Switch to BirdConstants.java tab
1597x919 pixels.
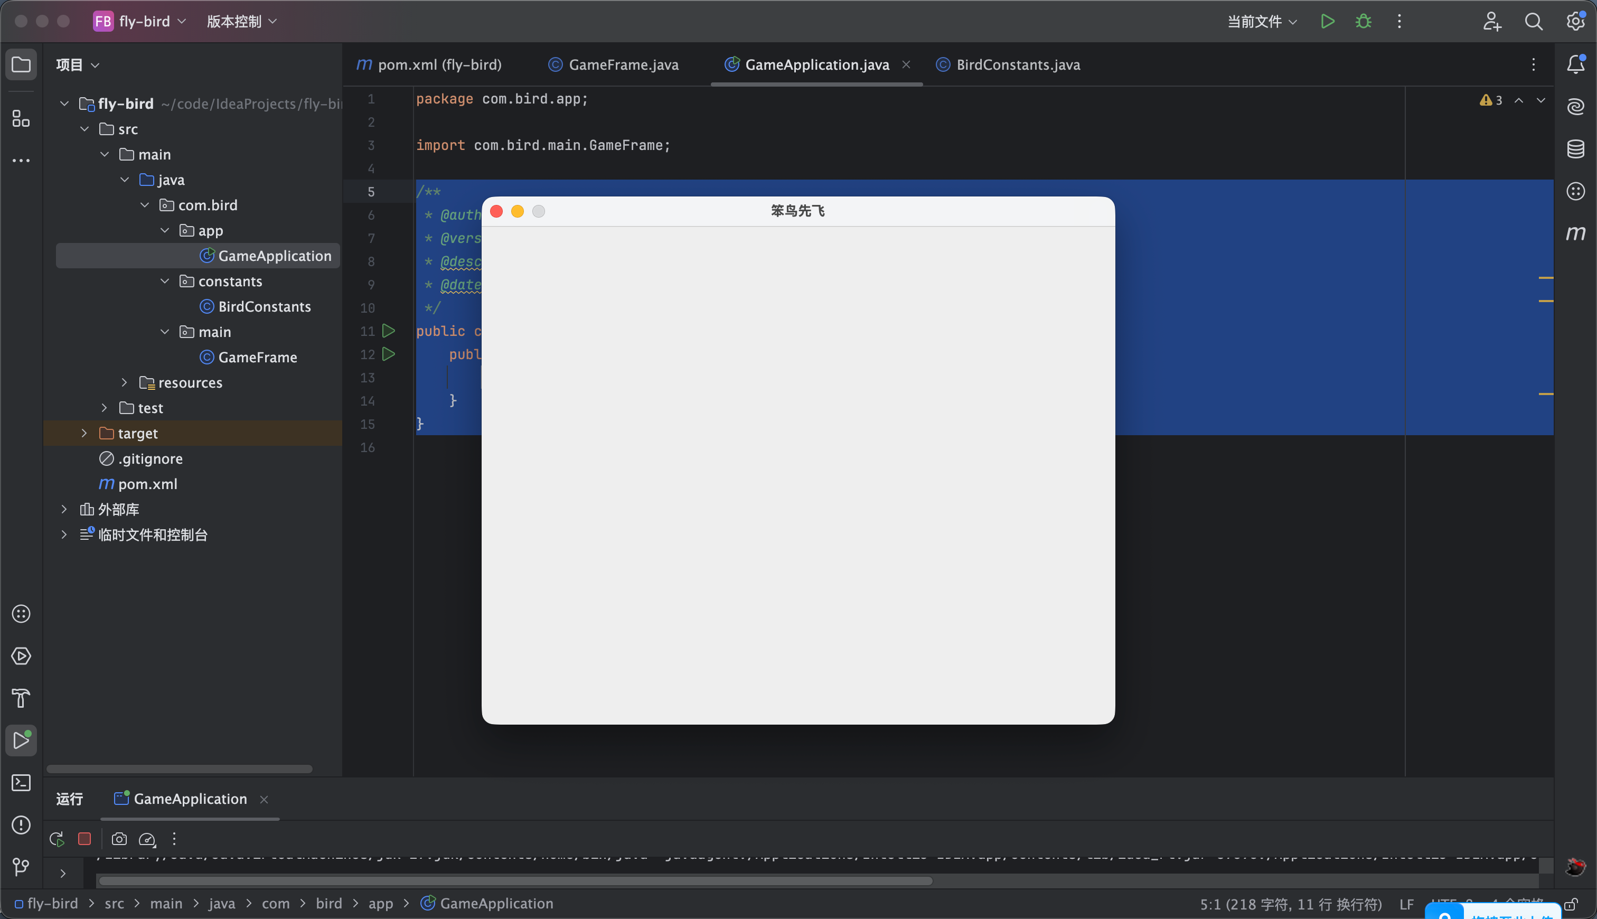pos(1008,64)
